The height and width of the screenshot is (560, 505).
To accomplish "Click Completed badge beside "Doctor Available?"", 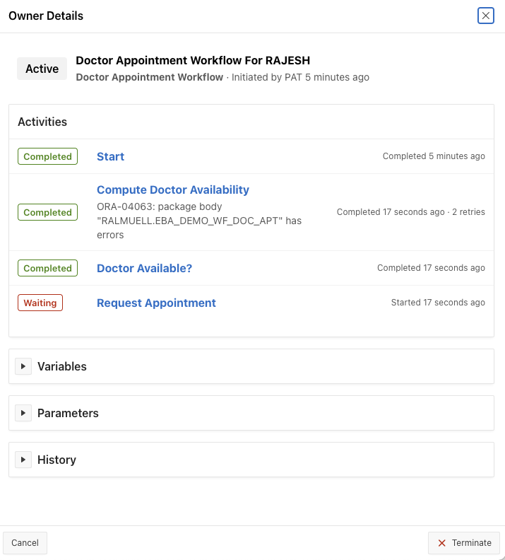I will click(x=47, y=268).
